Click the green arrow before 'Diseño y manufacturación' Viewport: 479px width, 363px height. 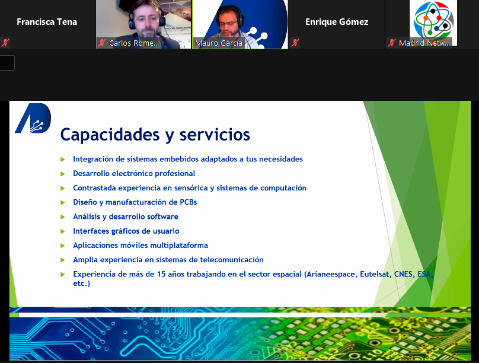click(63, 203)
